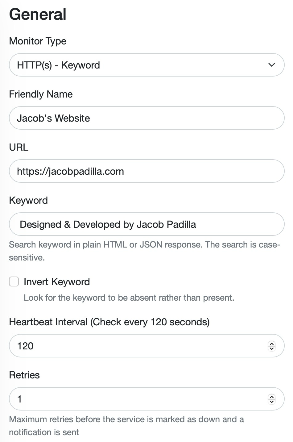Focus the Friendly Name input field
Image resolution: width=293 pixels, height=442 pixels.
[x=146, y=118]
